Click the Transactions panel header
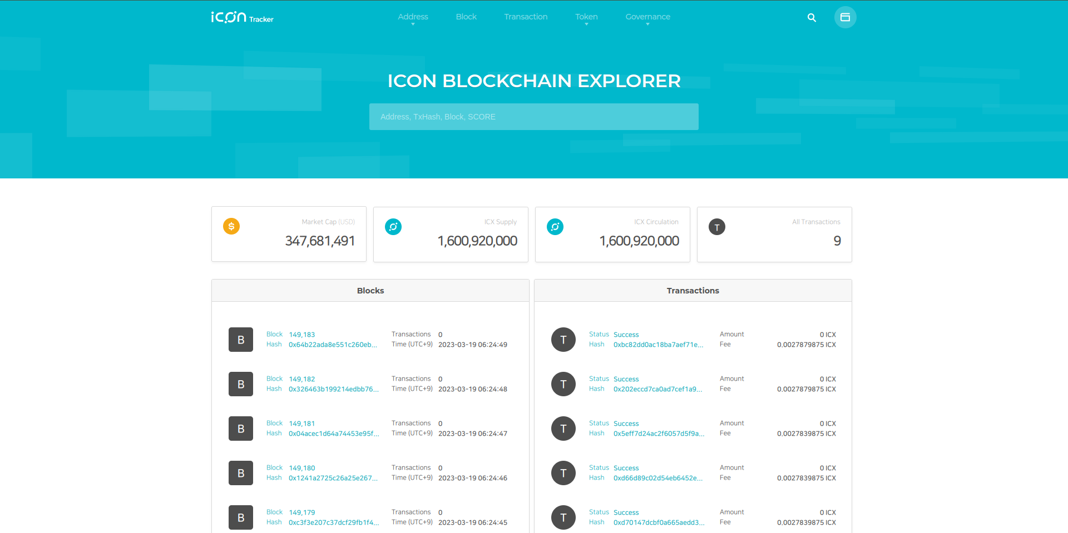 693,291
